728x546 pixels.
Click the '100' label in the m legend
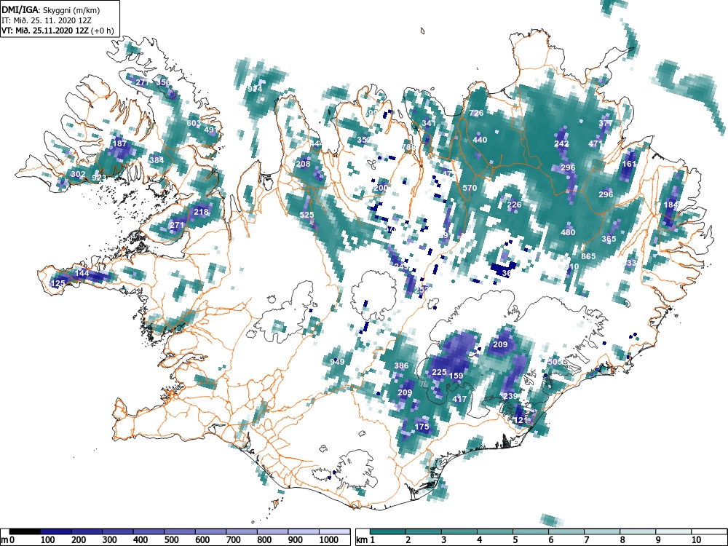47,540
